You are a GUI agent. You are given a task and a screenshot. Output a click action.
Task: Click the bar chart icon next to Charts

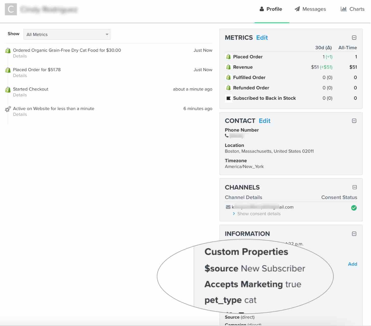[x=344, y=9]
